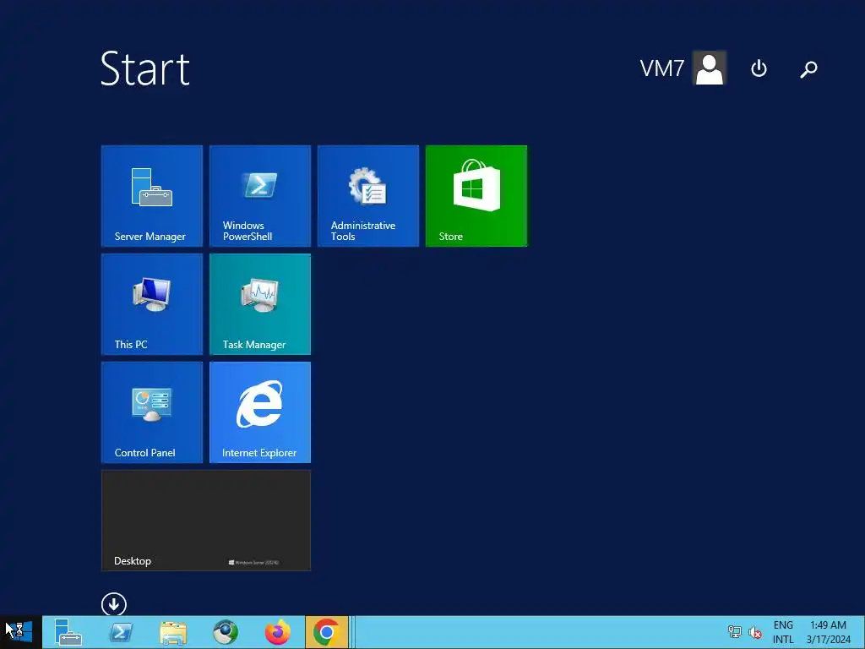Open the VM7 user account menu
The image size is (865, 649).
pos(683,68)
